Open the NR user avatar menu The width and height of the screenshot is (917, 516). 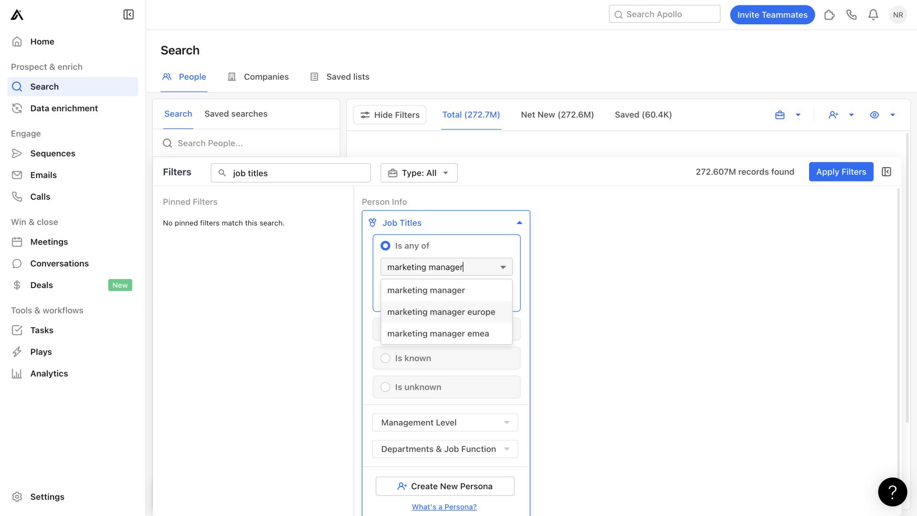click(x=898, y=15)
